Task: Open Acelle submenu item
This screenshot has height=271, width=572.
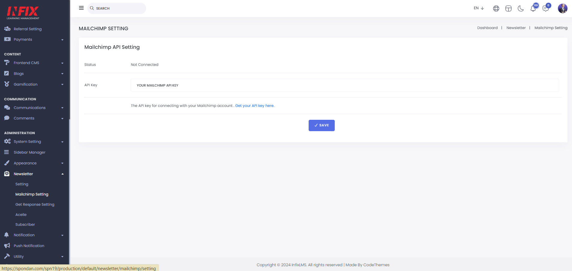Action: coord(21,214)
